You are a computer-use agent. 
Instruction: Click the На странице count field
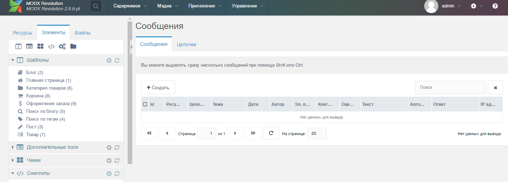click(317, 133)
